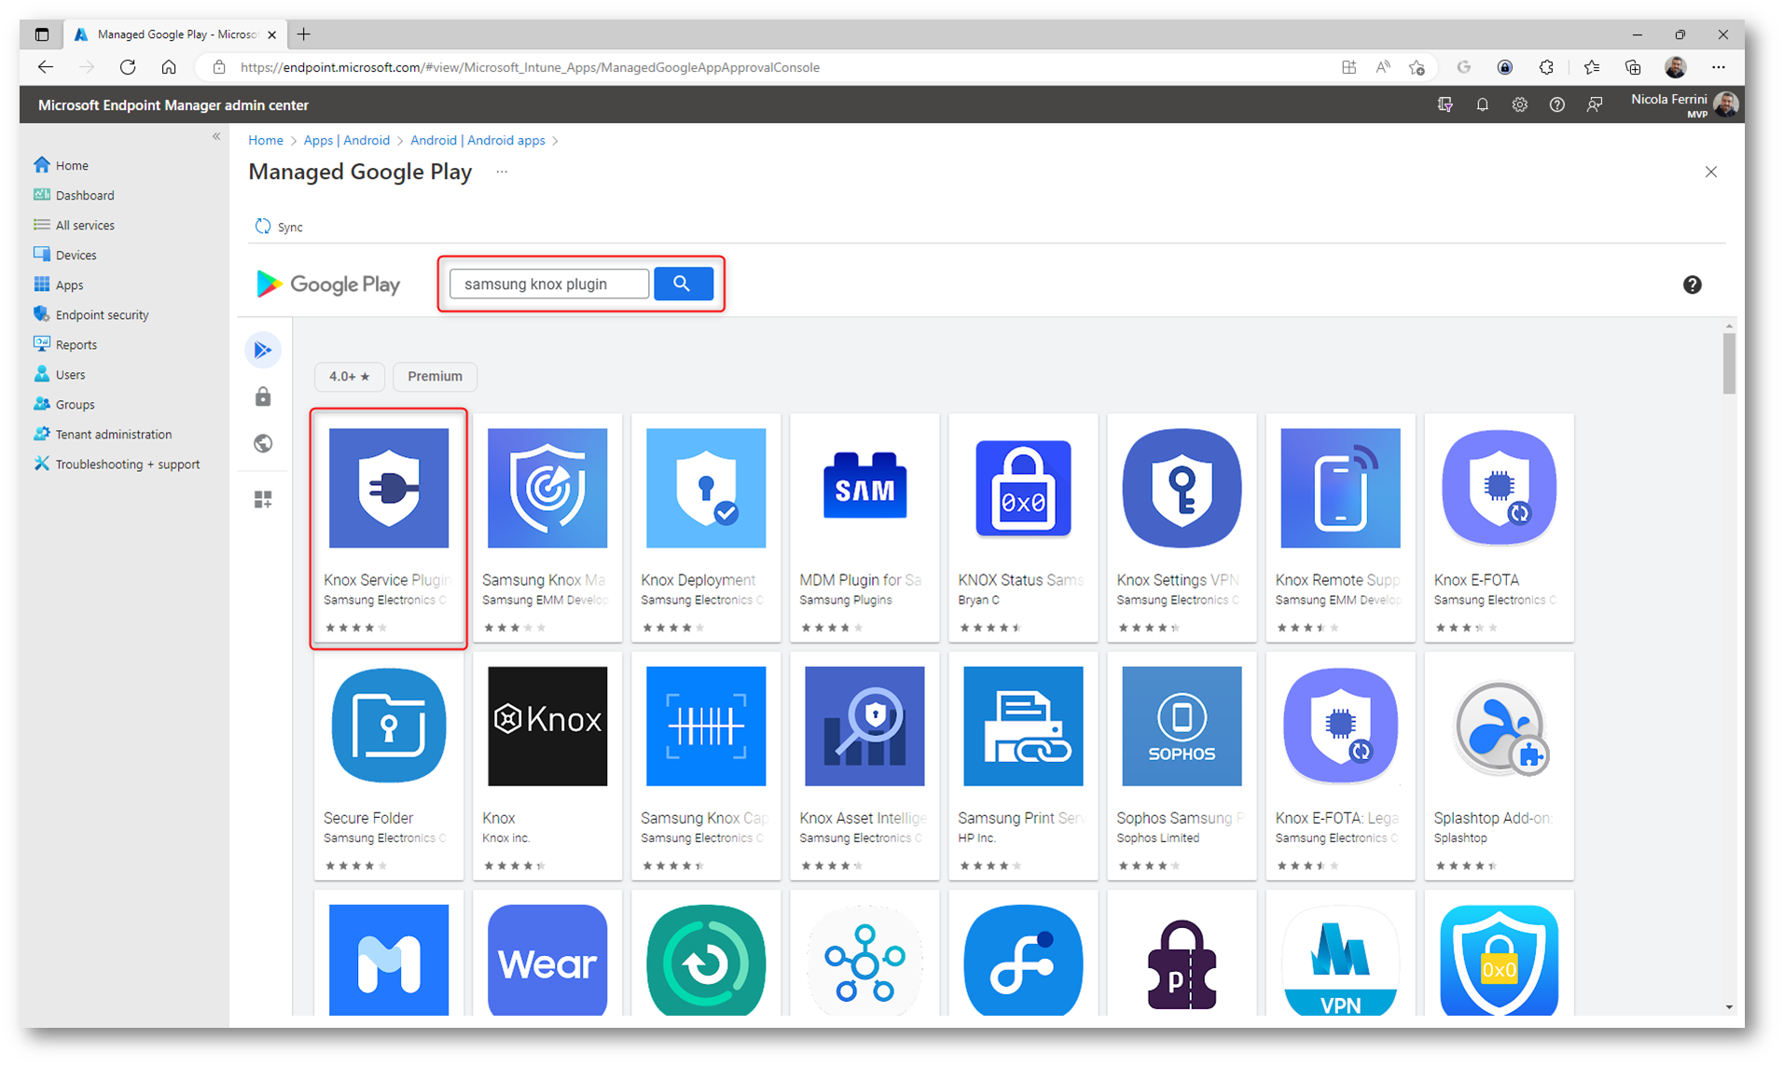
Task: Open Endpoint security in side navigation
Action: point(91,314)
